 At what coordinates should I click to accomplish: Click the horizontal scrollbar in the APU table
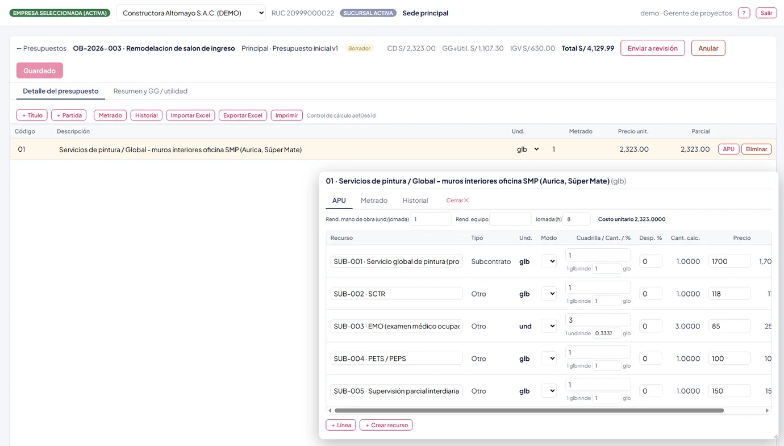(529, 410)
